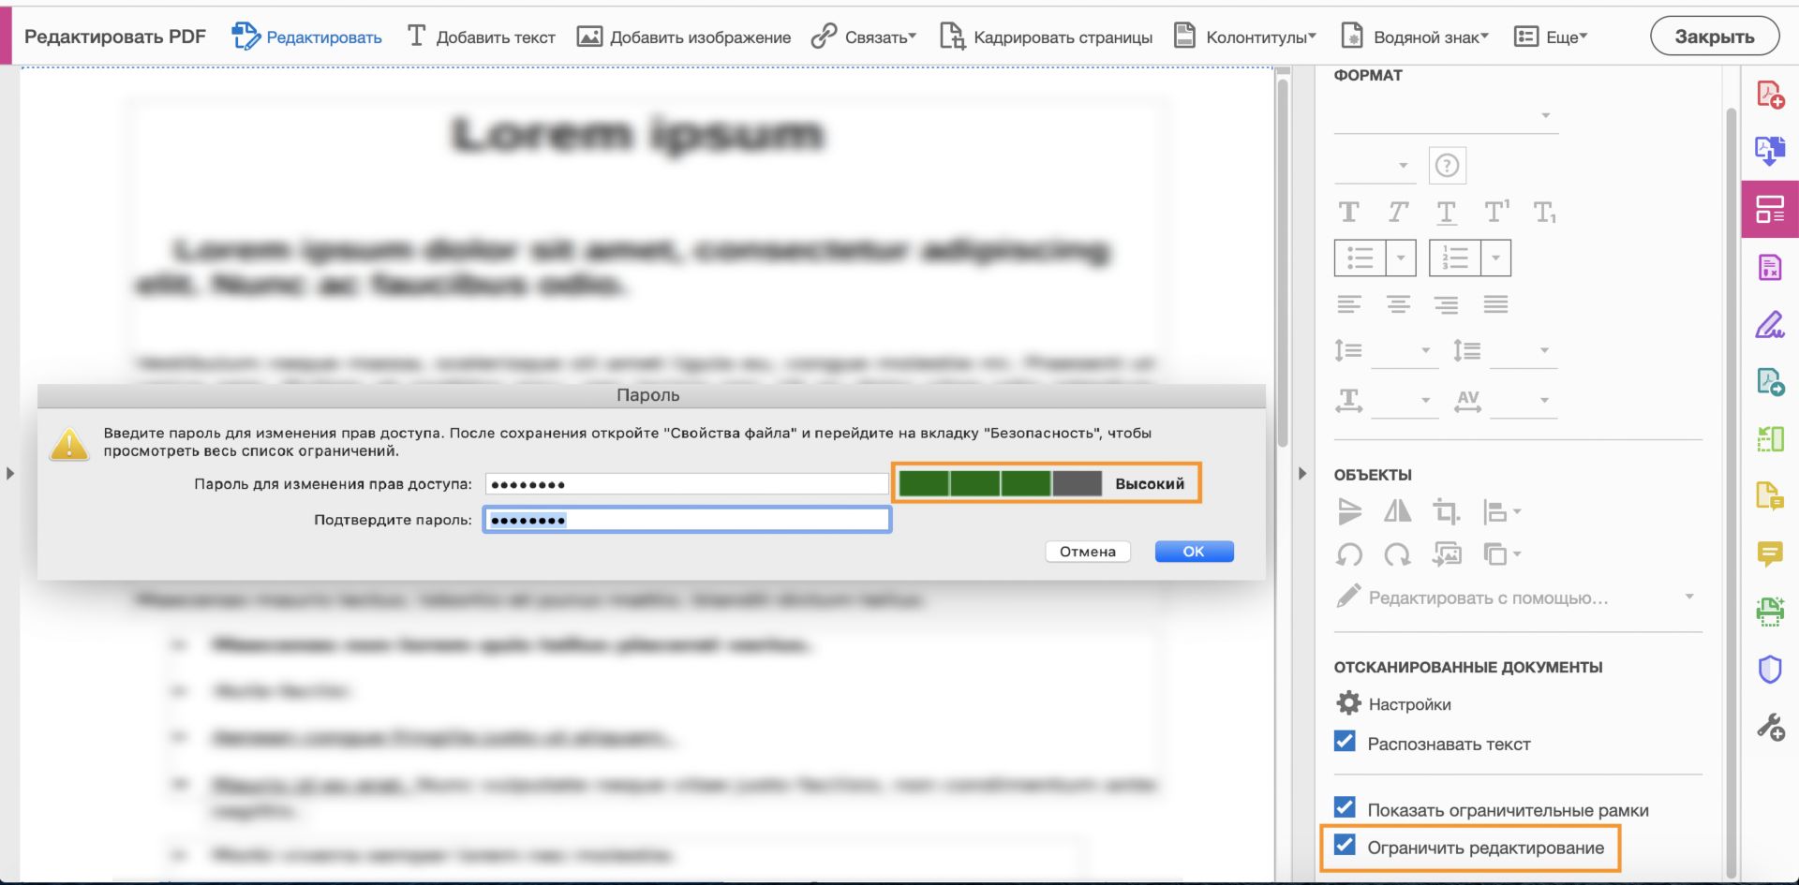Click Отмена in the password dialog

[x=1088, y=552]
